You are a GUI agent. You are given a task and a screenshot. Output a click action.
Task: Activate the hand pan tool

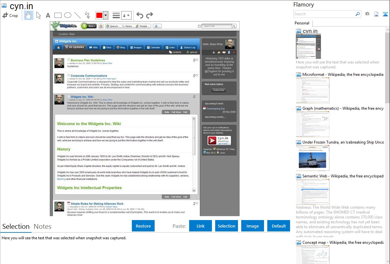coord(29,15)
